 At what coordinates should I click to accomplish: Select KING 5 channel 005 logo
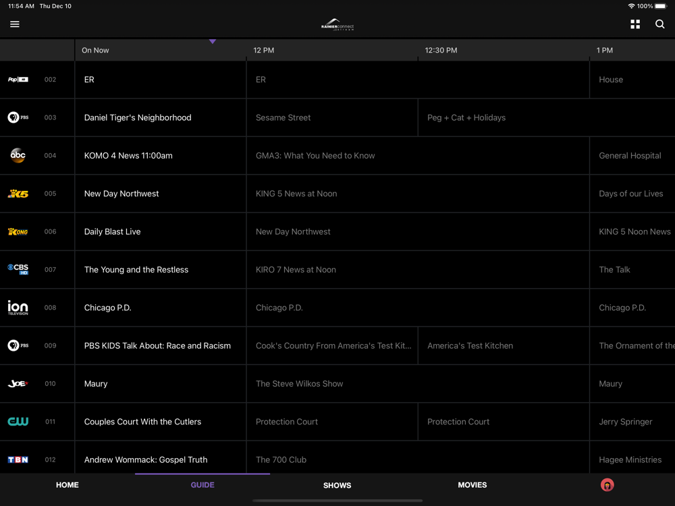18,194
